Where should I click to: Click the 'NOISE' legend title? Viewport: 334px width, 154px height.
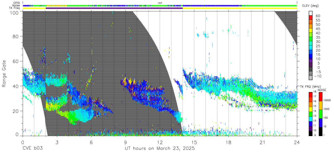click(x=322, y=90)
